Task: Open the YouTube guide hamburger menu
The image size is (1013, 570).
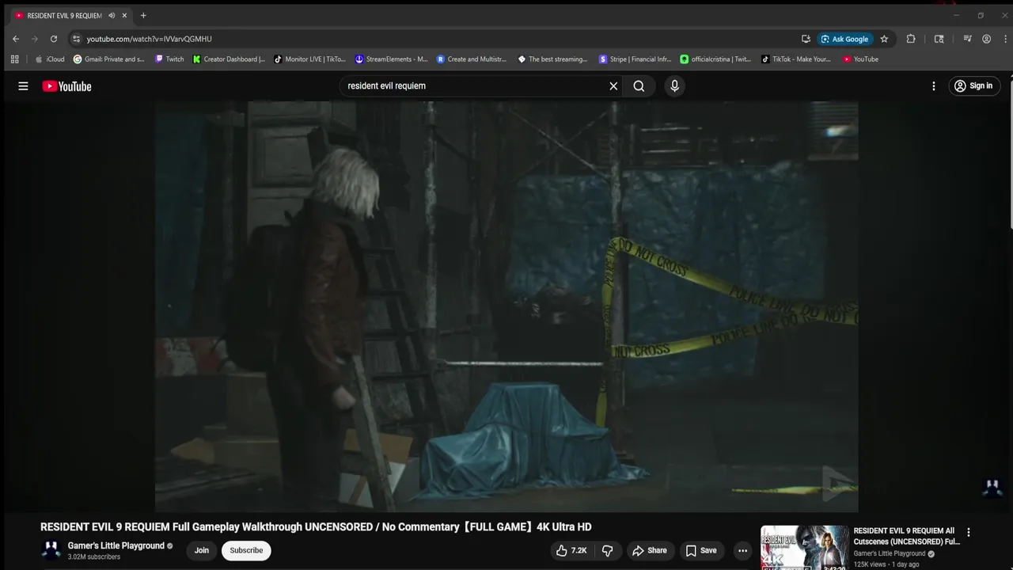Action: tap(23, 86)
